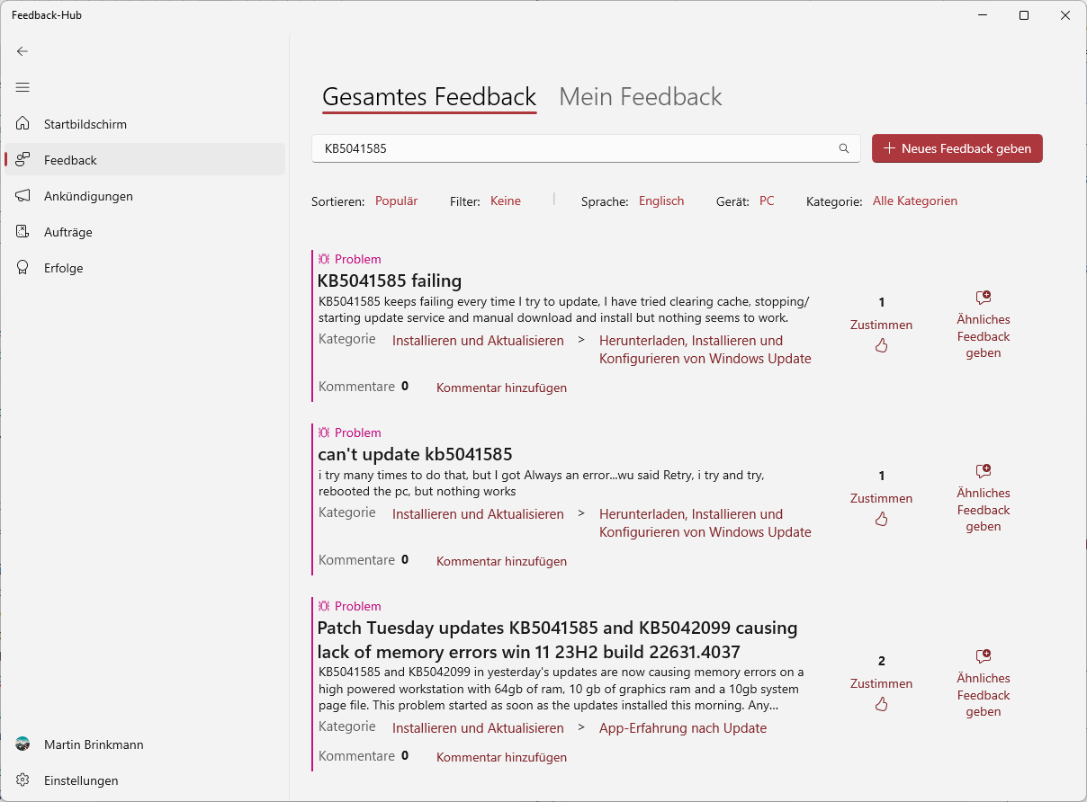Viewport: 1087px width, 802px height.
Task: Open the Kategorie 'Alle Kategorien' dropdown
Action: click(x=915, y=200)
